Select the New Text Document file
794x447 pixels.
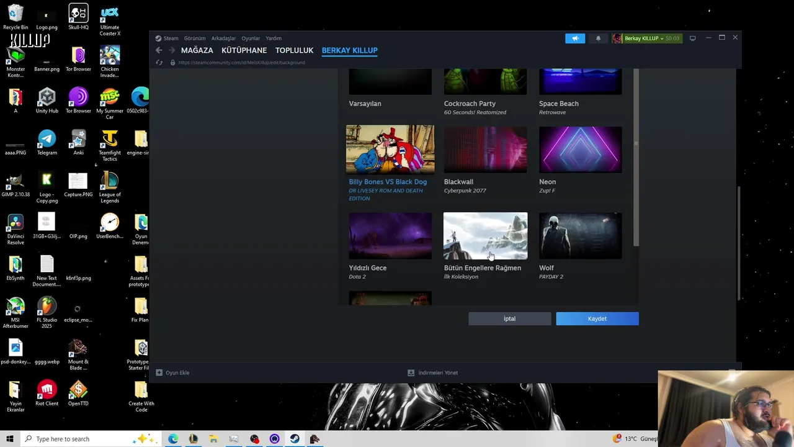click(x=47, y=271)
